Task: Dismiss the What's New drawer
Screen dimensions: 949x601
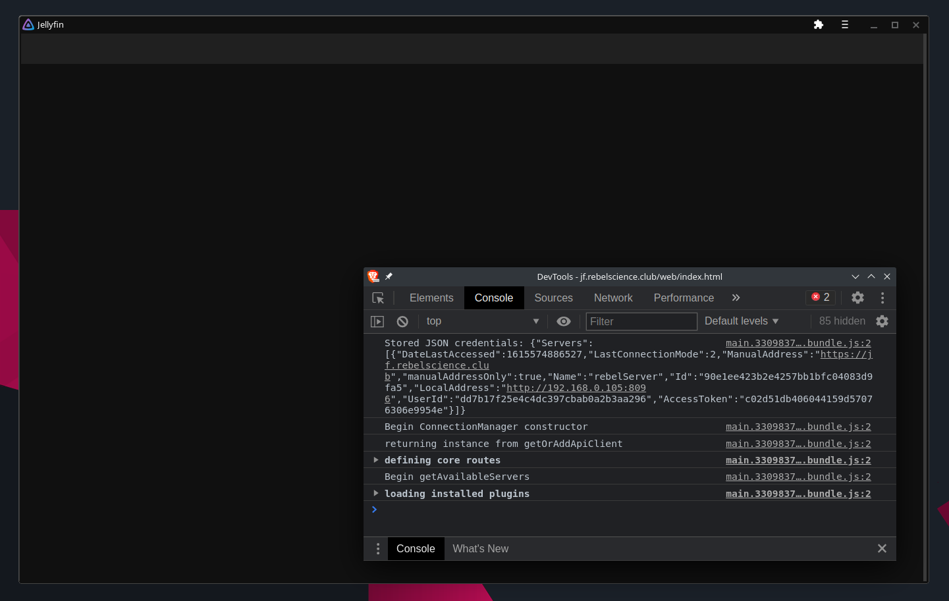Action: coord(882,548)
